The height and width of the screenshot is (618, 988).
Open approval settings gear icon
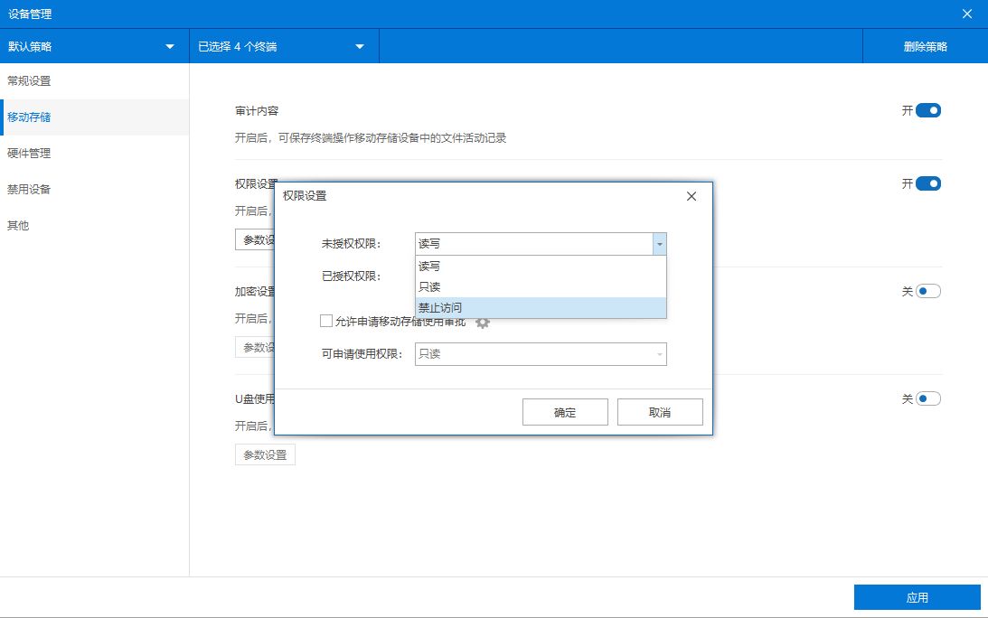pyautogui.click(x=483, y=323)
